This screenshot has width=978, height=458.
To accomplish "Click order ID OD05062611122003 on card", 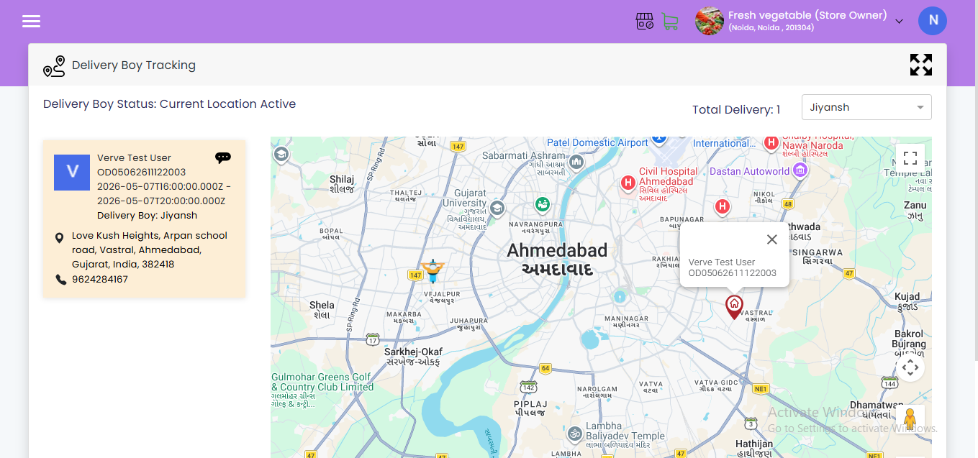I will 142,173.
